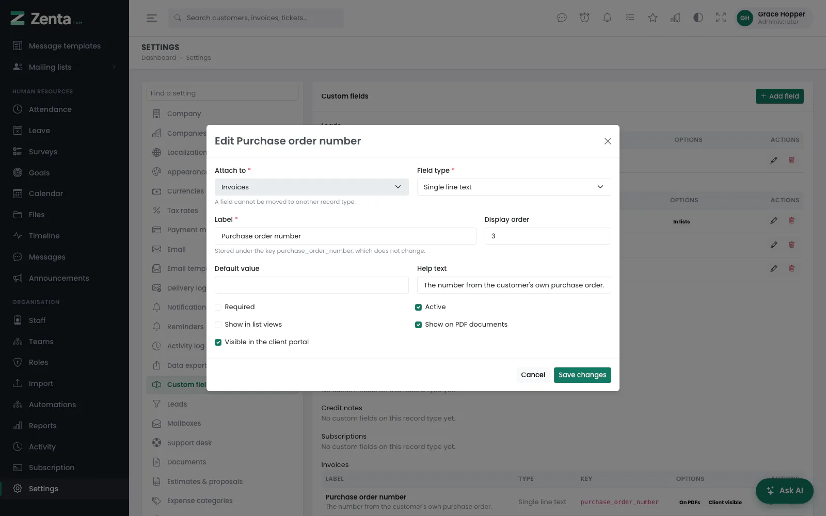Open the task list icon in header
Viewport: 826px width, 516px height.
(630, 18)
